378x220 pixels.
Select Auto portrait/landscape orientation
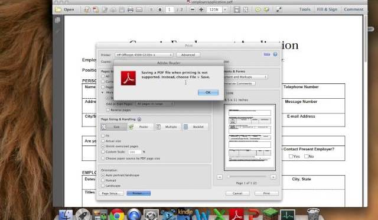click(x=103, y=175)
